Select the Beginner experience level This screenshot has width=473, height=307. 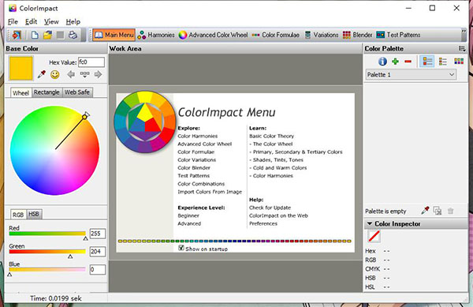pos(188,215)
